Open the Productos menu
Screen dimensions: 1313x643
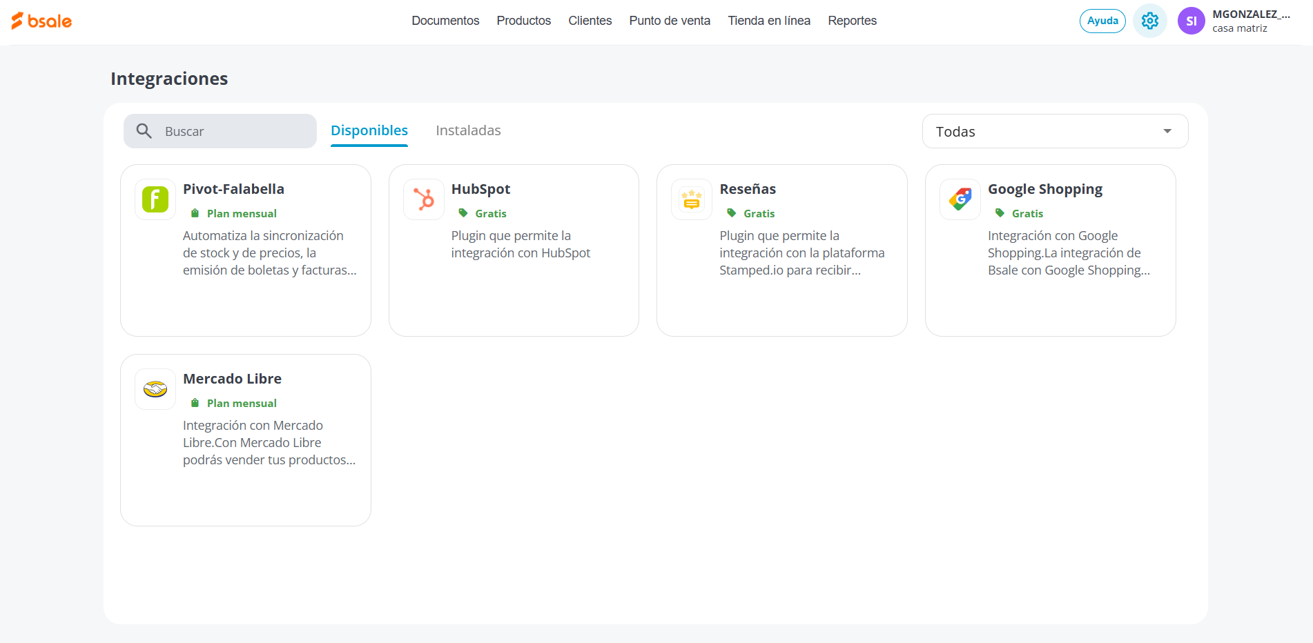(x=524, y=21)
